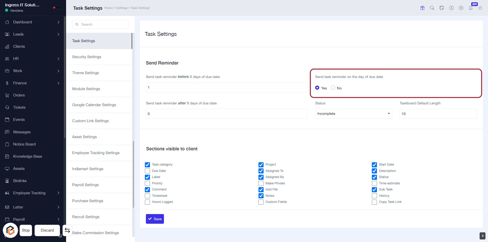Click the gift icon in top bar
488x242 pixels.
coord(422,8)
